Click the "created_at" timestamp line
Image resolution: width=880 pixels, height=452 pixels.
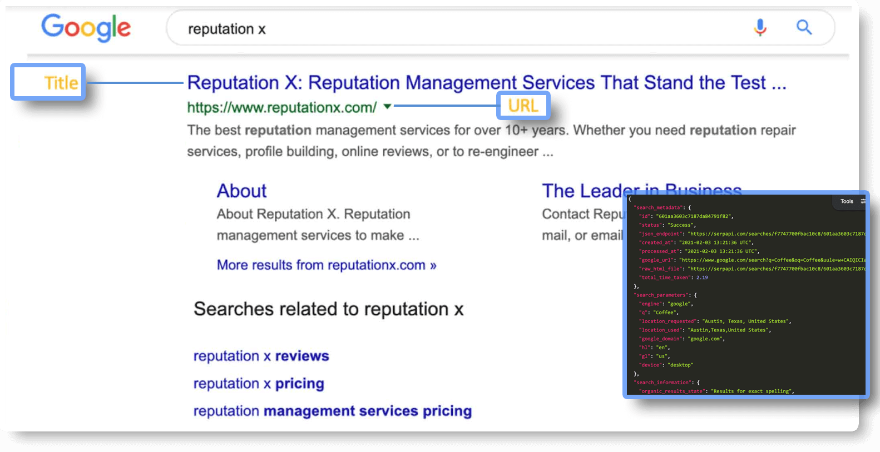tap(697, 242)
